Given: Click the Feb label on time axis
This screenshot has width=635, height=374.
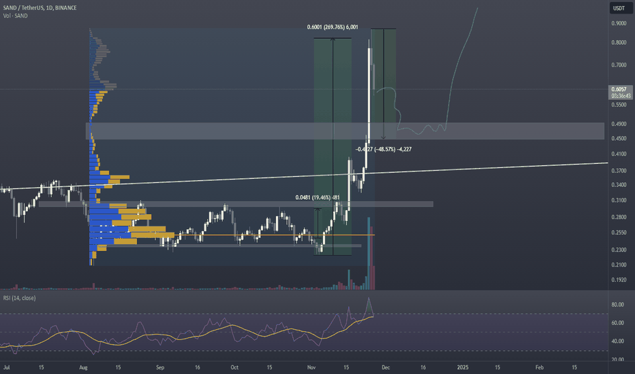Looking at the screenshot, I should pos(540,367).
